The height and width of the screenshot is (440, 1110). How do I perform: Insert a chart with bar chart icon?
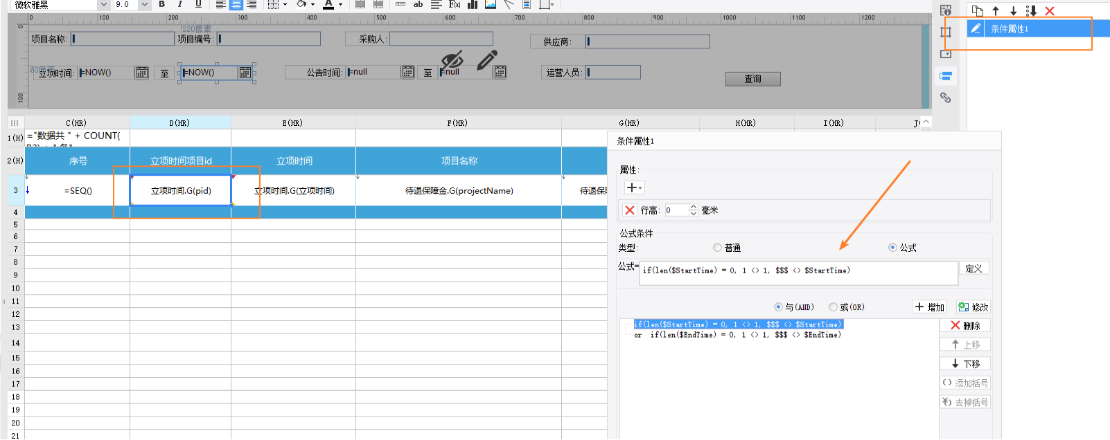pyautogui.click(x=473, y=4)
